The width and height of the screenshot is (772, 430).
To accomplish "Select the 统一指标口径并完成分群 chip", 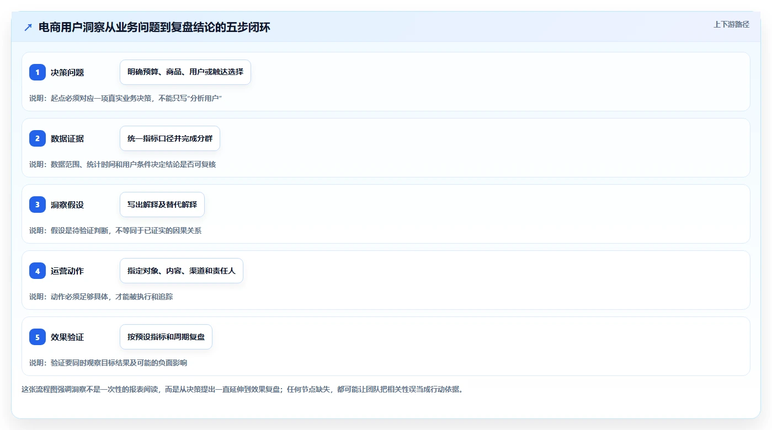I will tap(170, 138).
